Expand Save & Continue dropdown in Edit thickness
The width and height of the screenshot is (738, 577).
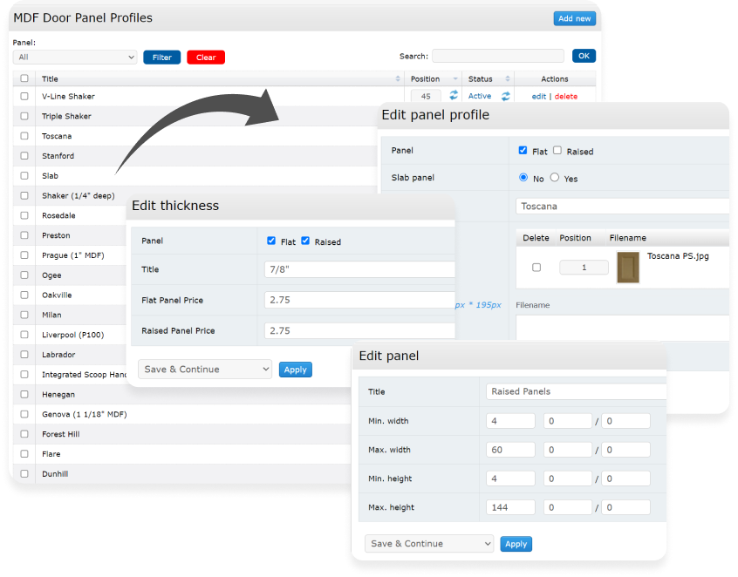(x=205, y=370)
